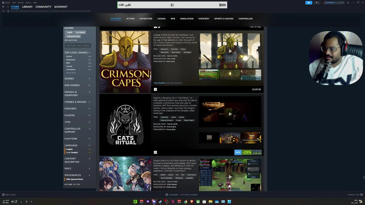Go back with the navigation arrow
The image size is (365, 205).
click(x=3, y=7)
